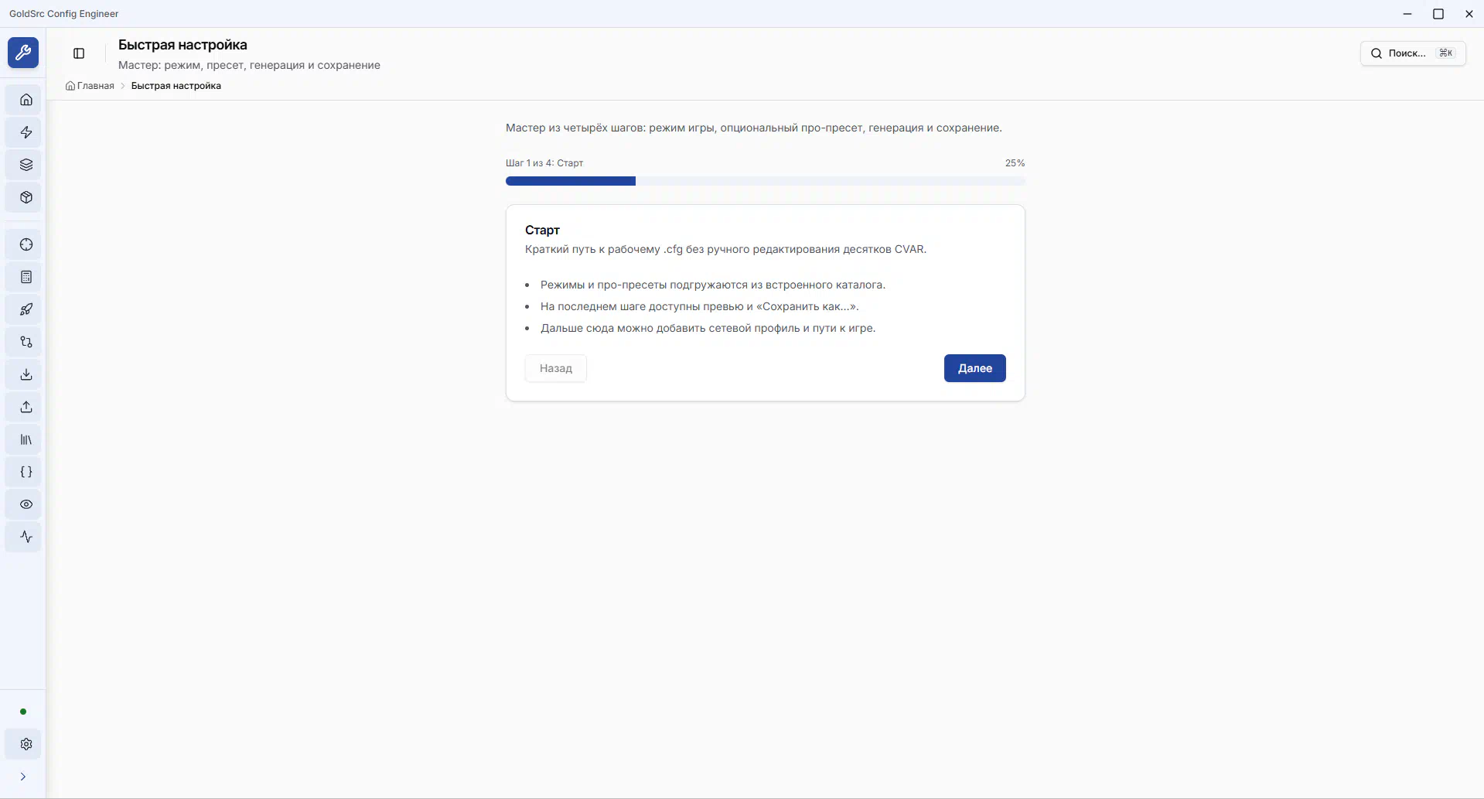This screenshot has height=799, width=1484.
Task: Click the Быстрая настройка page title
Action: click(183, 45)
